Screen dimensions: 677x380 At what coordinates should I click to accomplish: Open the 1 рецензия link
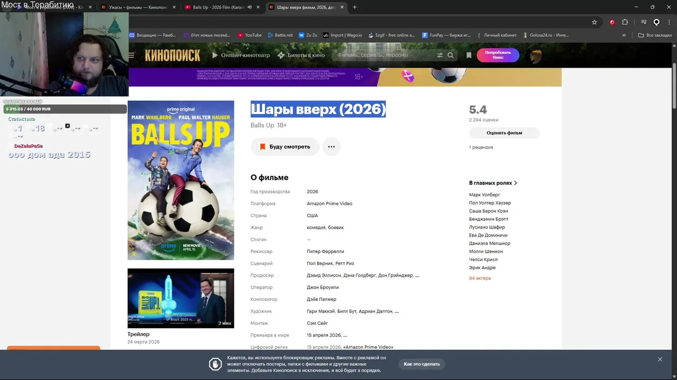click(481, 147)
